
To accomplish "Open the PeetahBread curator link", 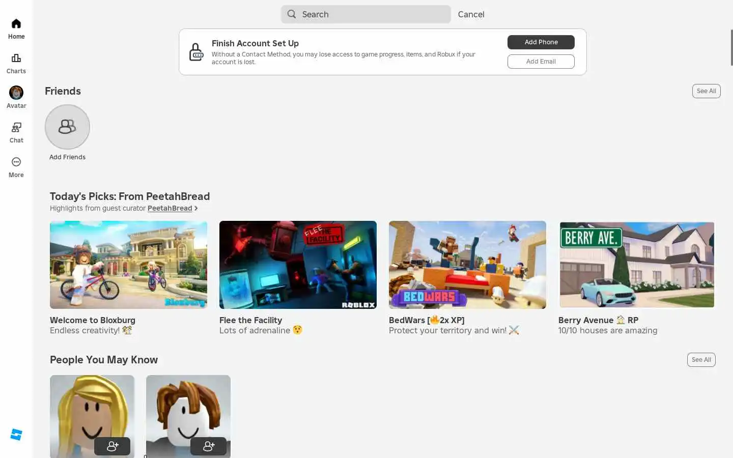I will tap(170, 209).
